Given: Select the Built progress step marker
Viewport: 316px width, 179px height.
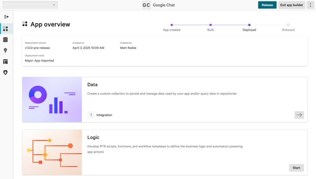Looking at the screenshot, I should tap(210, 25).
